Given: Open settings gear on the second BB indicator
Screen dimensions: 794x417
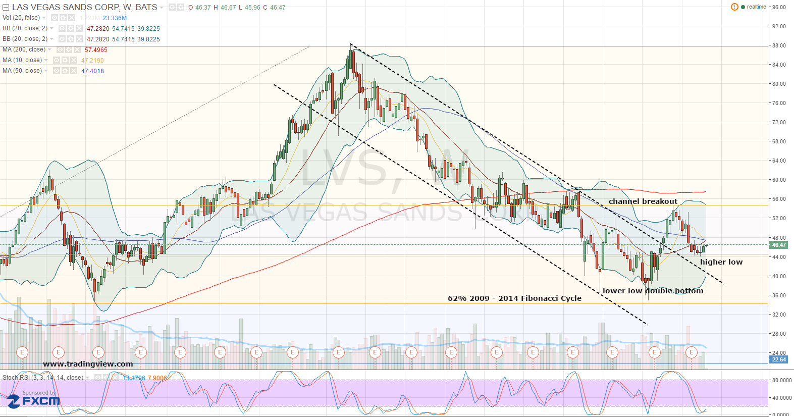Looking at the screenshot, I should [71, 39].
